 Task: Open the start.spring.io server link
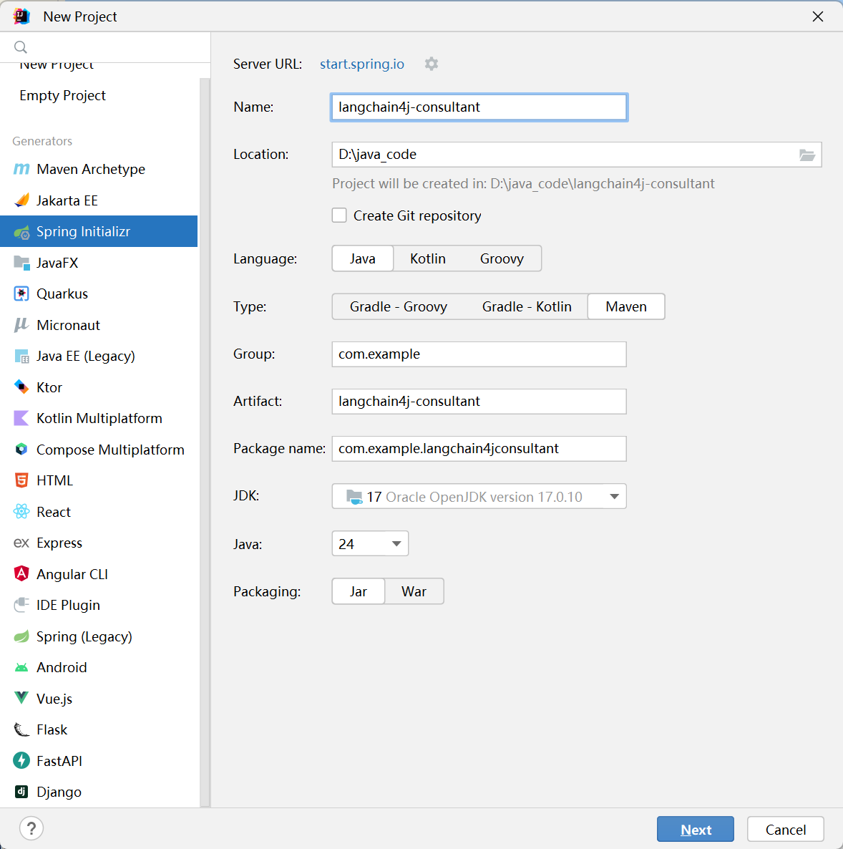coord(362,64)
